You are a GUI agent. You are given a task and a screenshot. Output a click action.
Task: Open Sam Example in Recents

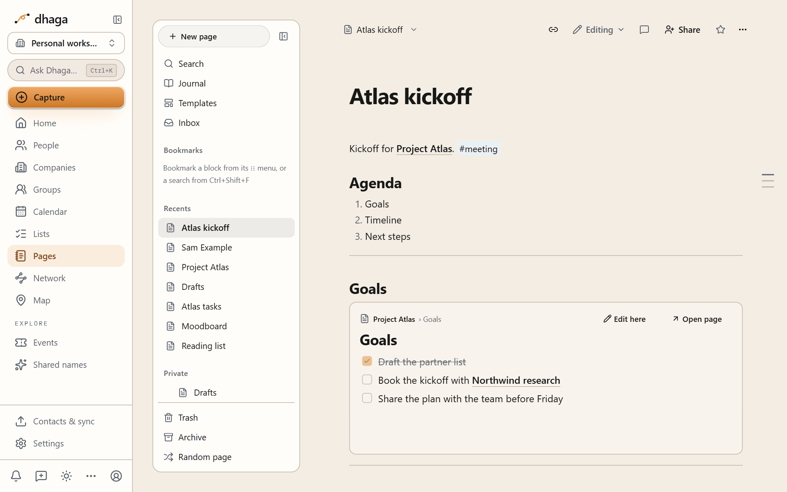click(226, 247)
